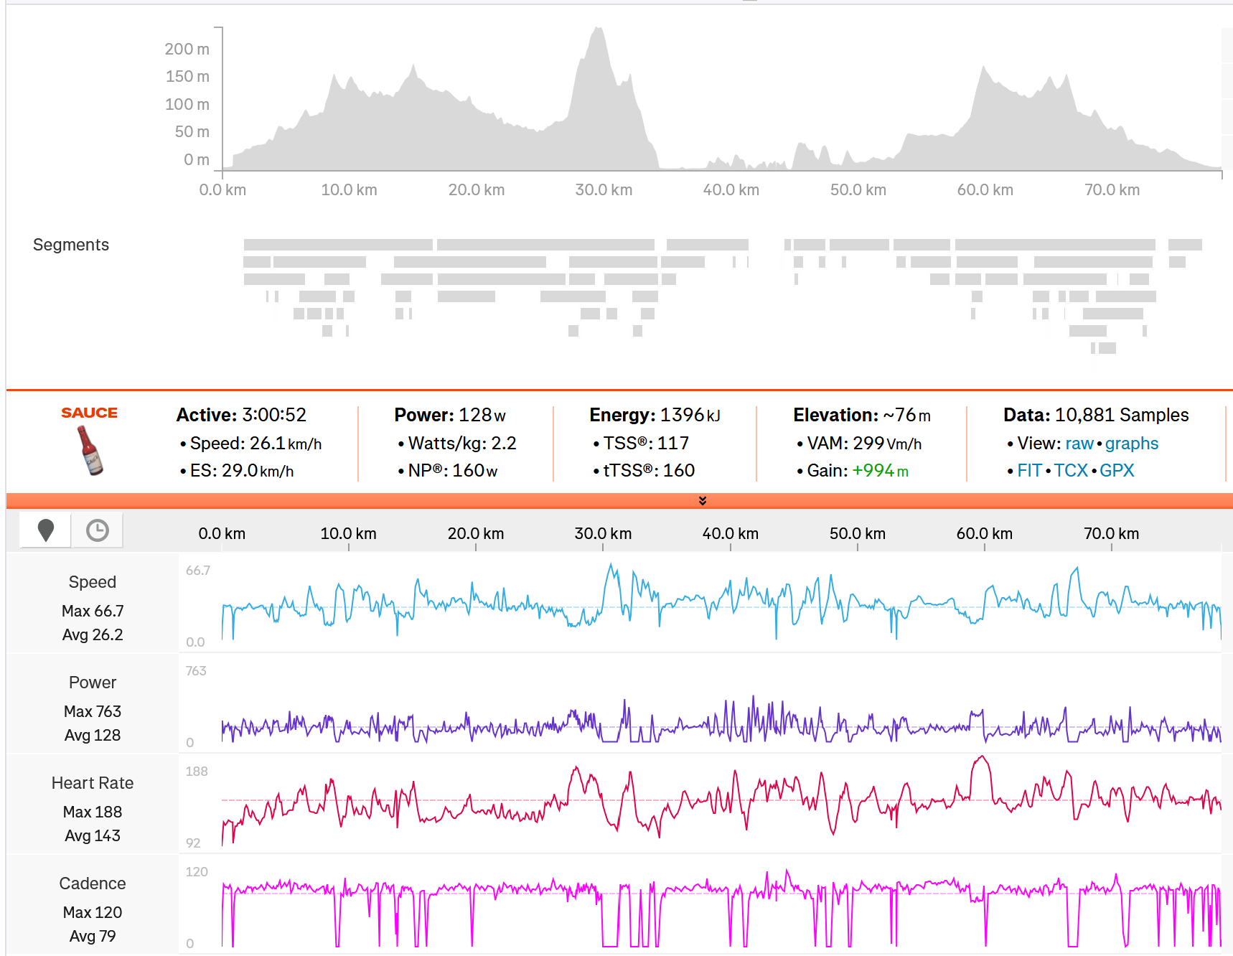Download the TCX file export

(x=1070, y=471)
